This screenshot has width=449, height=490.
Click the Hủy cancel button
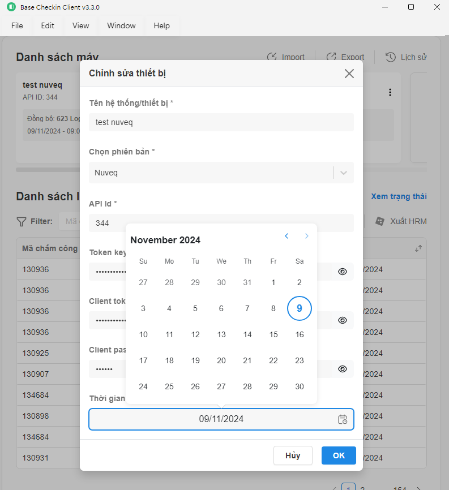coord(293,455)
